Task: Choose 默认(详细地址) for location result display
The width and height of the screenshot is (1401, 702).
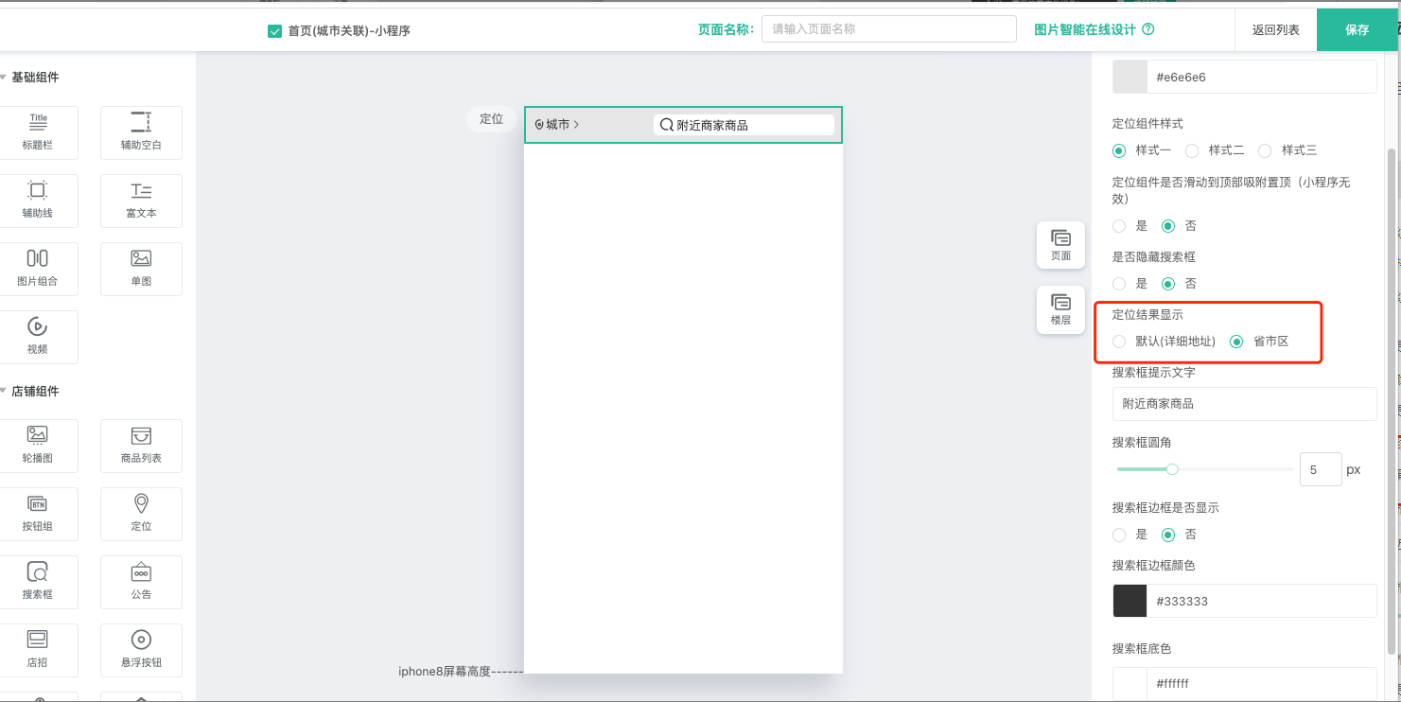Action: tap(1120, 342)
